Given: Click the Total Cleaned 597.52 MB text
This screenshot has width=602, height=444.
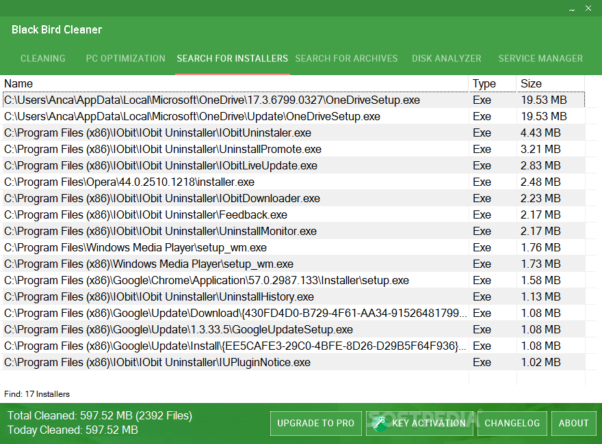Looking at the screenshot, I should point(100,415).
